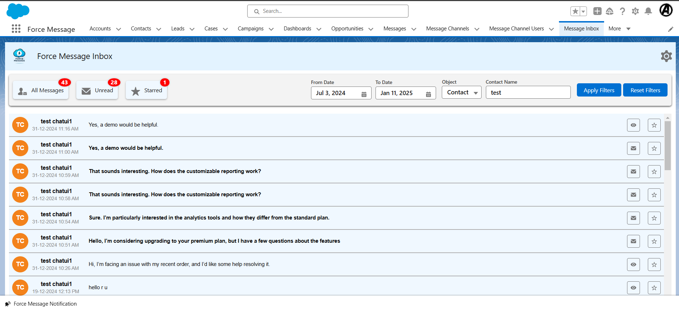Open the App Launcher grid icon
This screenshot has height=311, width=679.
tap(16, 29)
